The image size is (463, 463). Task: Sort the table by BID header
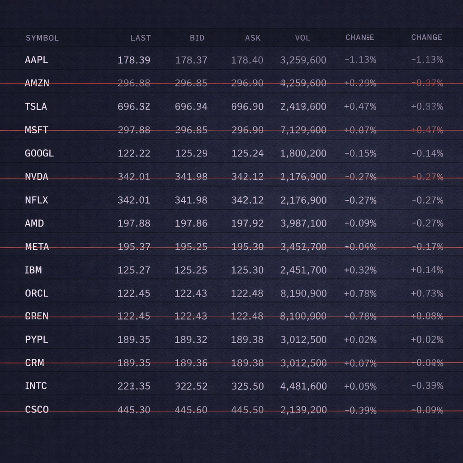click(197, 38)
